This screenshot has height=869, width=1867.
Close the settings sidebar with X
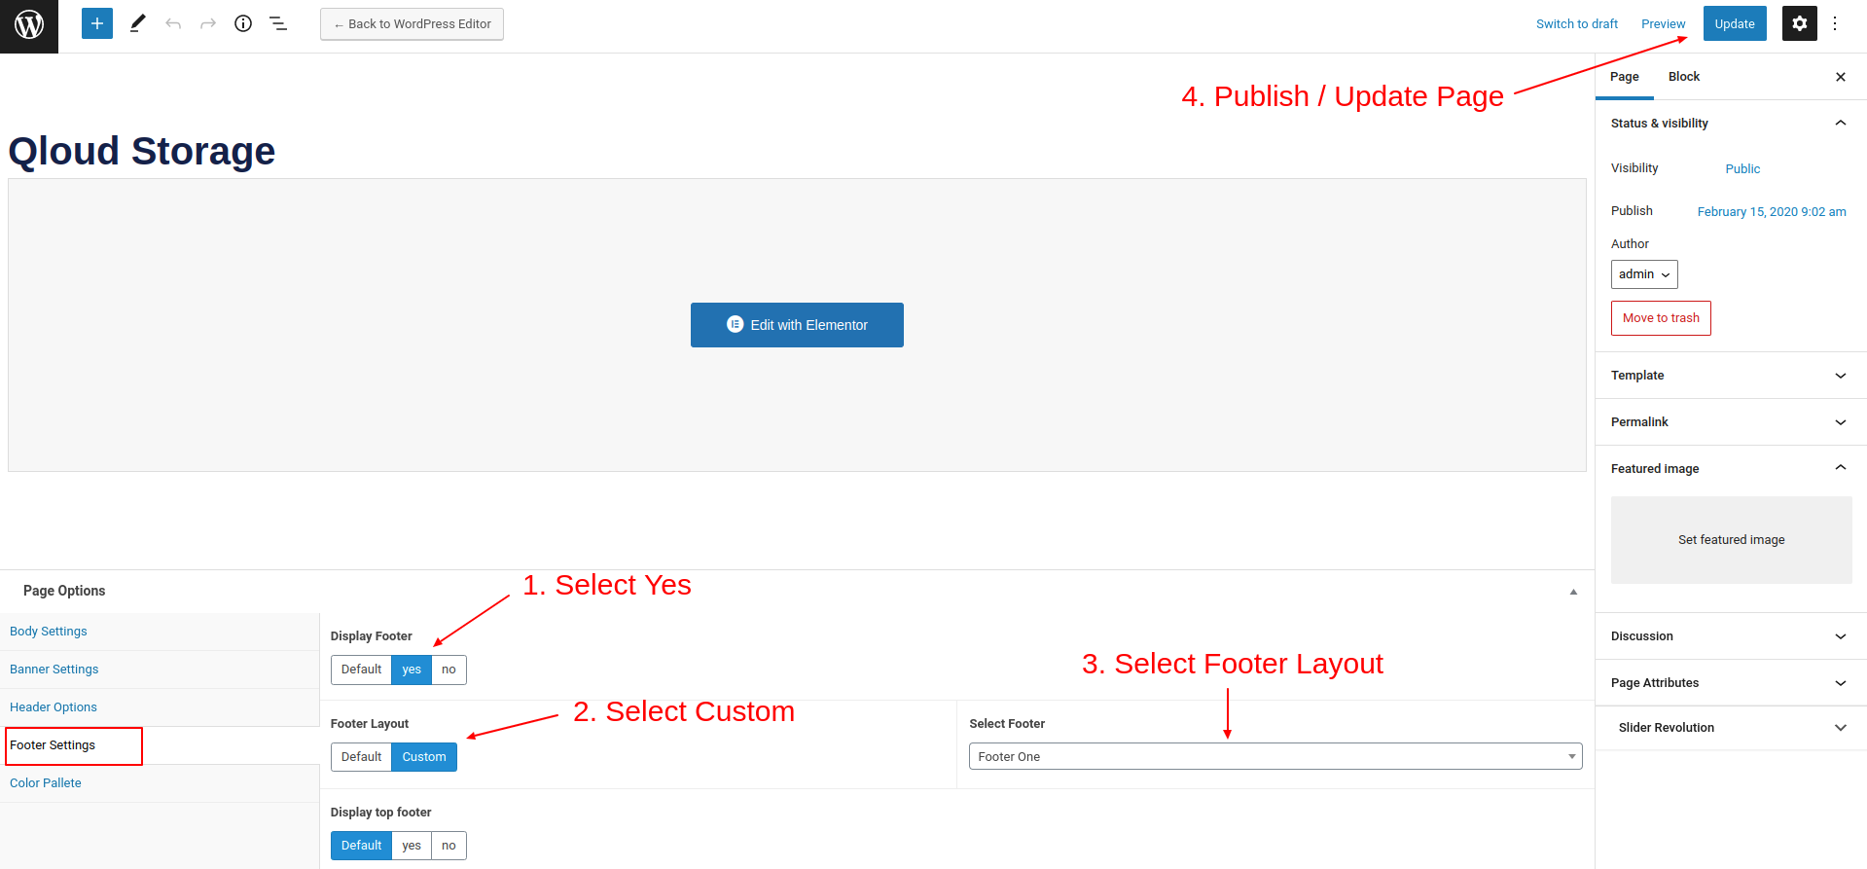click(1840, 77)
